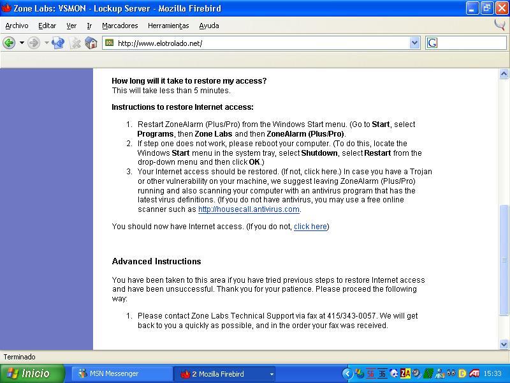Click the Google search engine icon
This screenshot has height=383, width=510.
coord(432,43)
